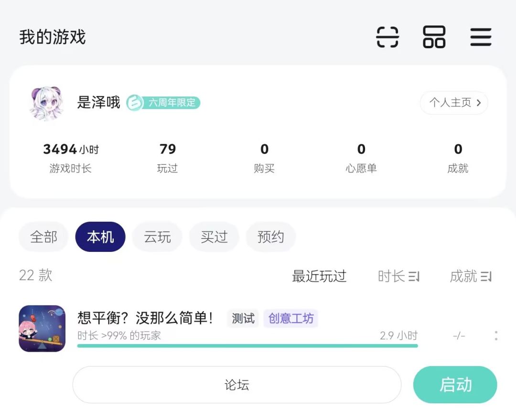This screenshot has width=516, height=410.
Task: Open the 心愿单 wishlist stat
Action: (x=361, y=158)
